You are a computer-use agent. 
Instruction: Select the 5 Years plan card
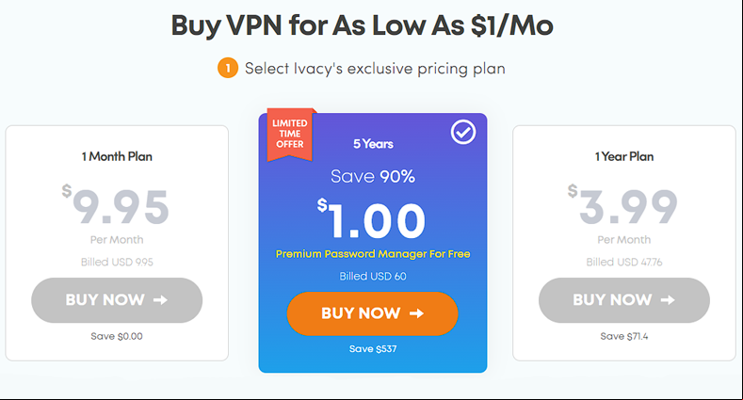click(373, 243)
